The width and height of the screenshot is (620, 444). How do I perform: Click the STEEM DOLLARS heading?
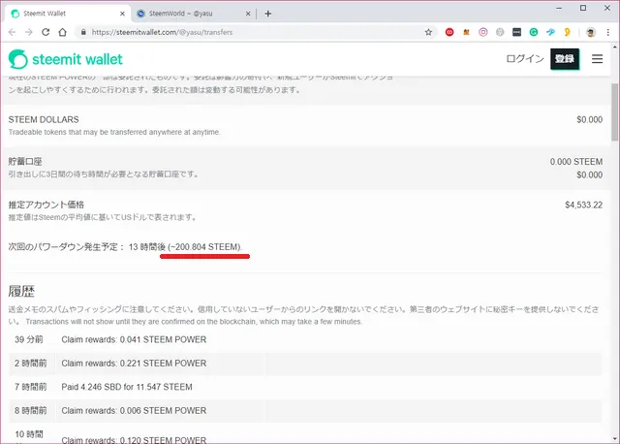click(x=44, y=119)
